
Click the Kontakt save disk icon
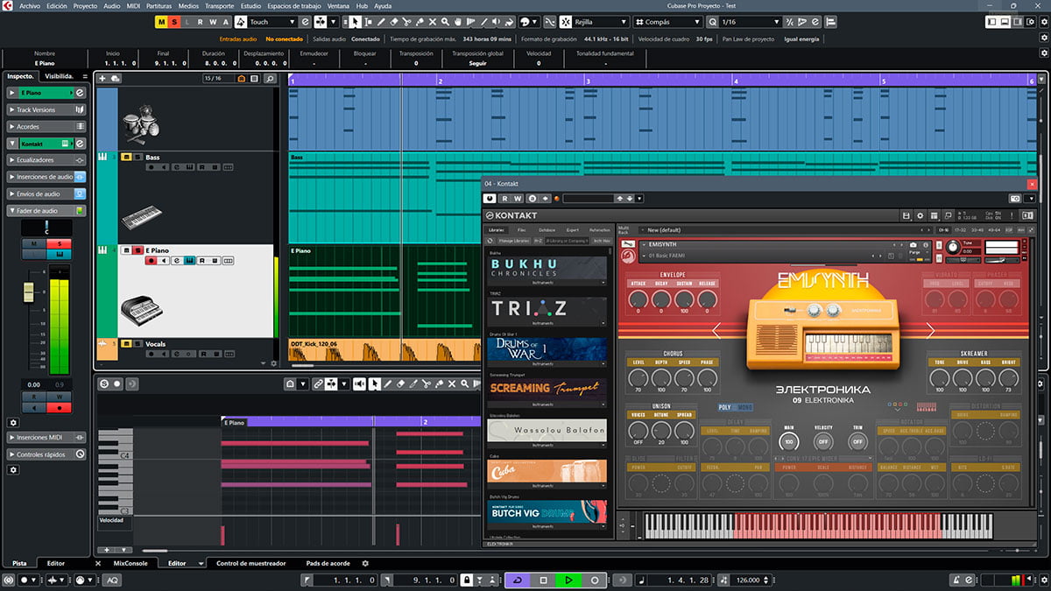pos(906,215)
